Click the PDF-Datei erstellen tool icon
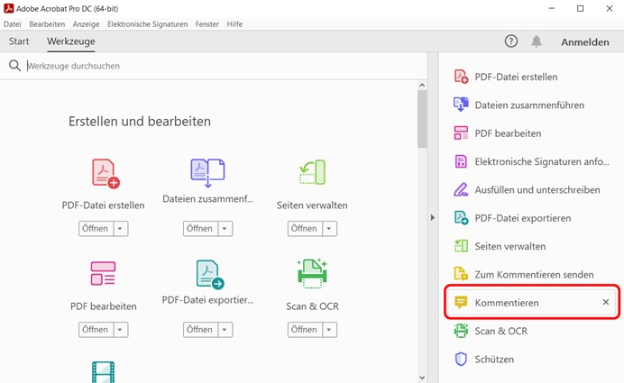Screen dimensions: 624x383 coord(105,173)
